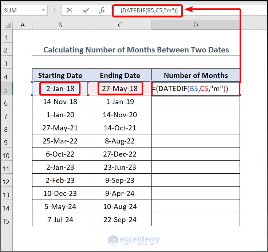Select cell with 1-Jan-20

click(60, 115)
